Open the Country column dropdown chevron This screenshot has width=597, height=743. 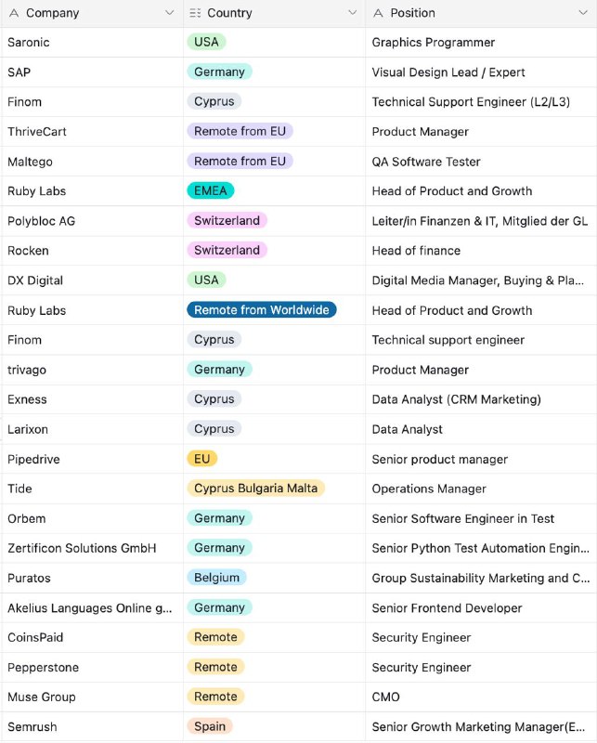tap(352, 13)
